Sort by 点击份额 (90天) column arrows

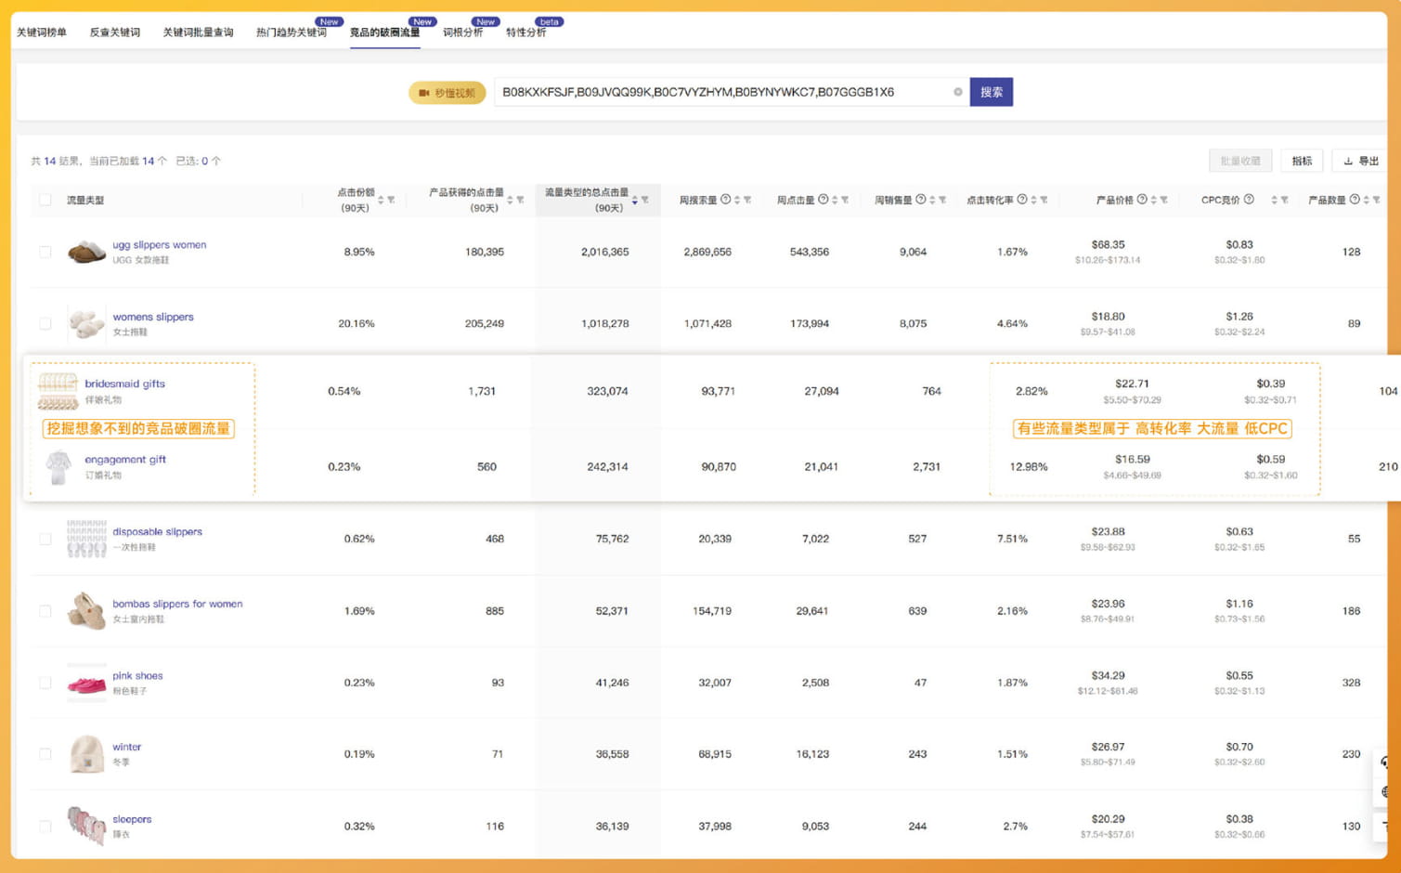(381, 200)
